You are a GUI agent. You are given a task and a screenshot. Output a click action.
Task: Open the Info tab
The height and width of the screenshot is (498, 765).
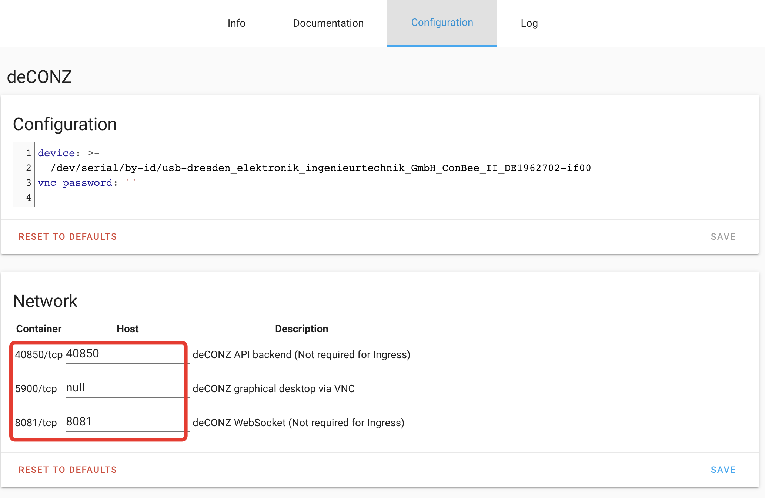(236, 23)
